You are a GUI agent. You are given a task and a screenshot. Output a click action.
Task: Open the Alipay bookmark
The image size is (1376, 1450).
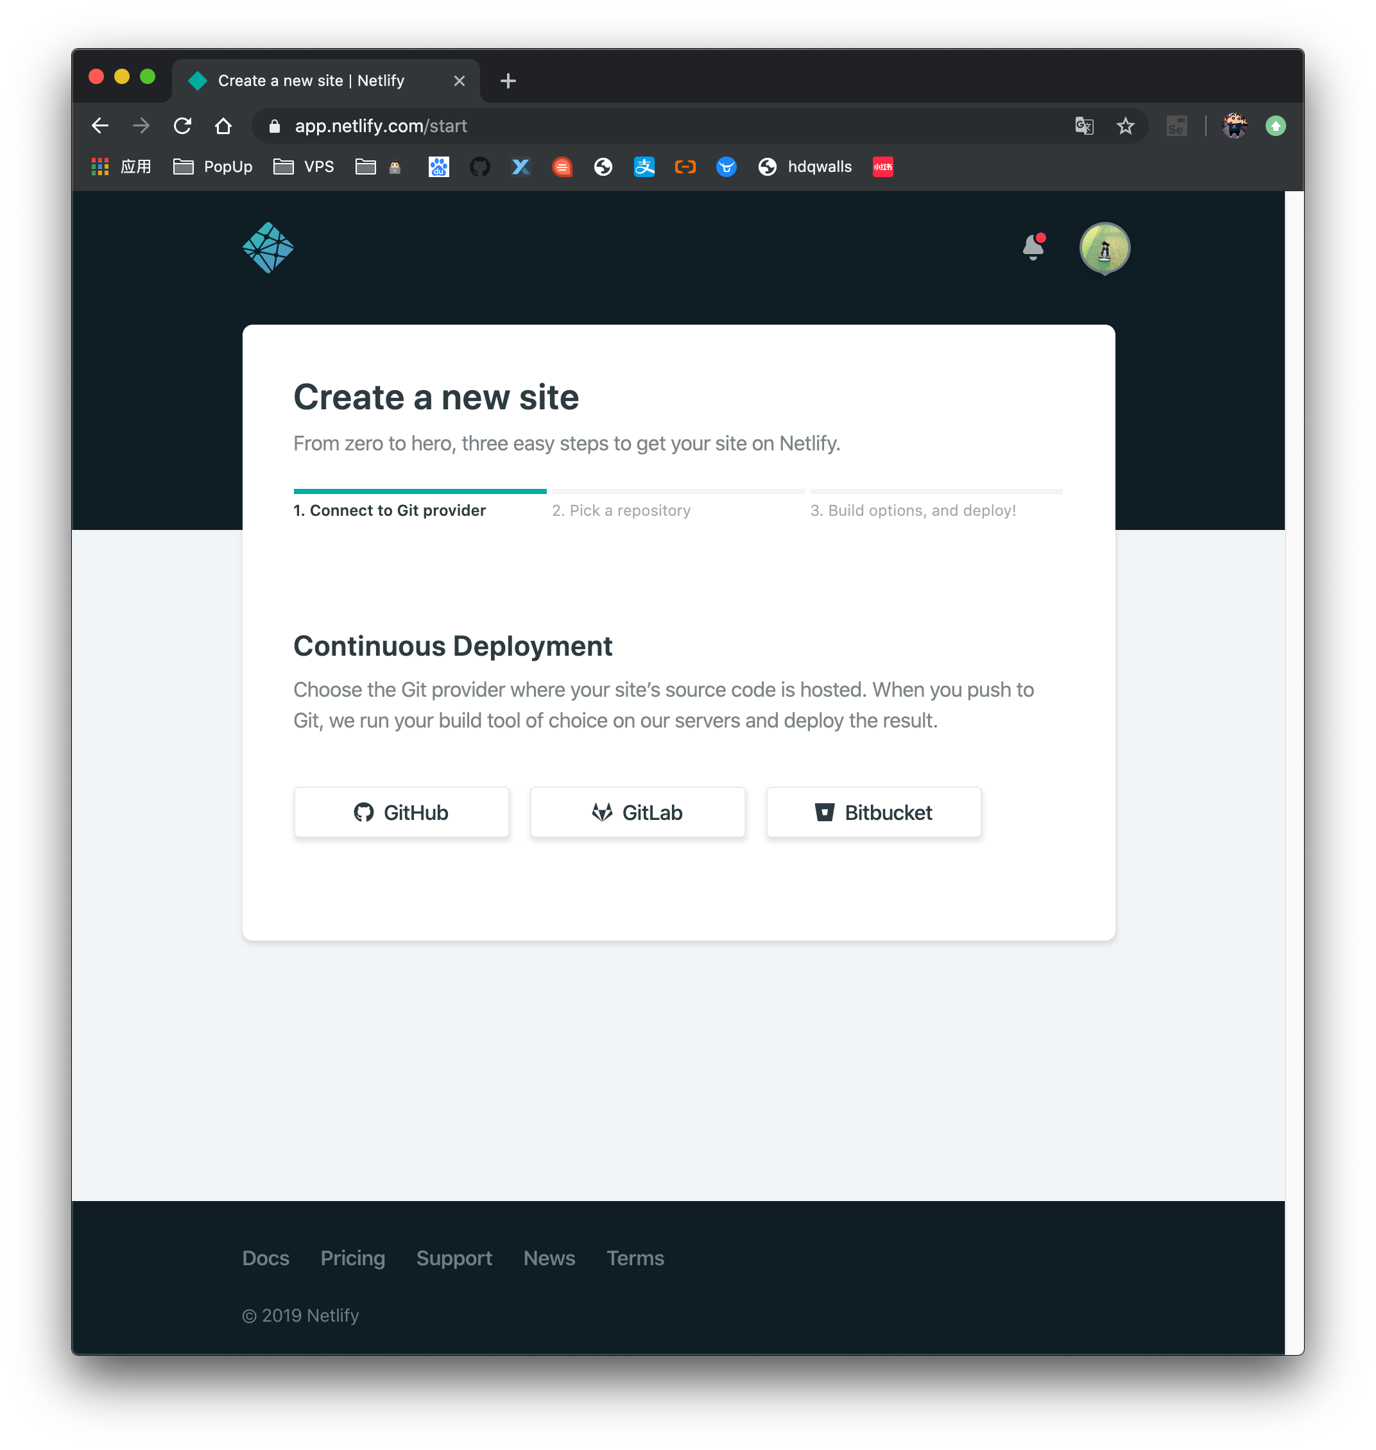click(644, 167)
